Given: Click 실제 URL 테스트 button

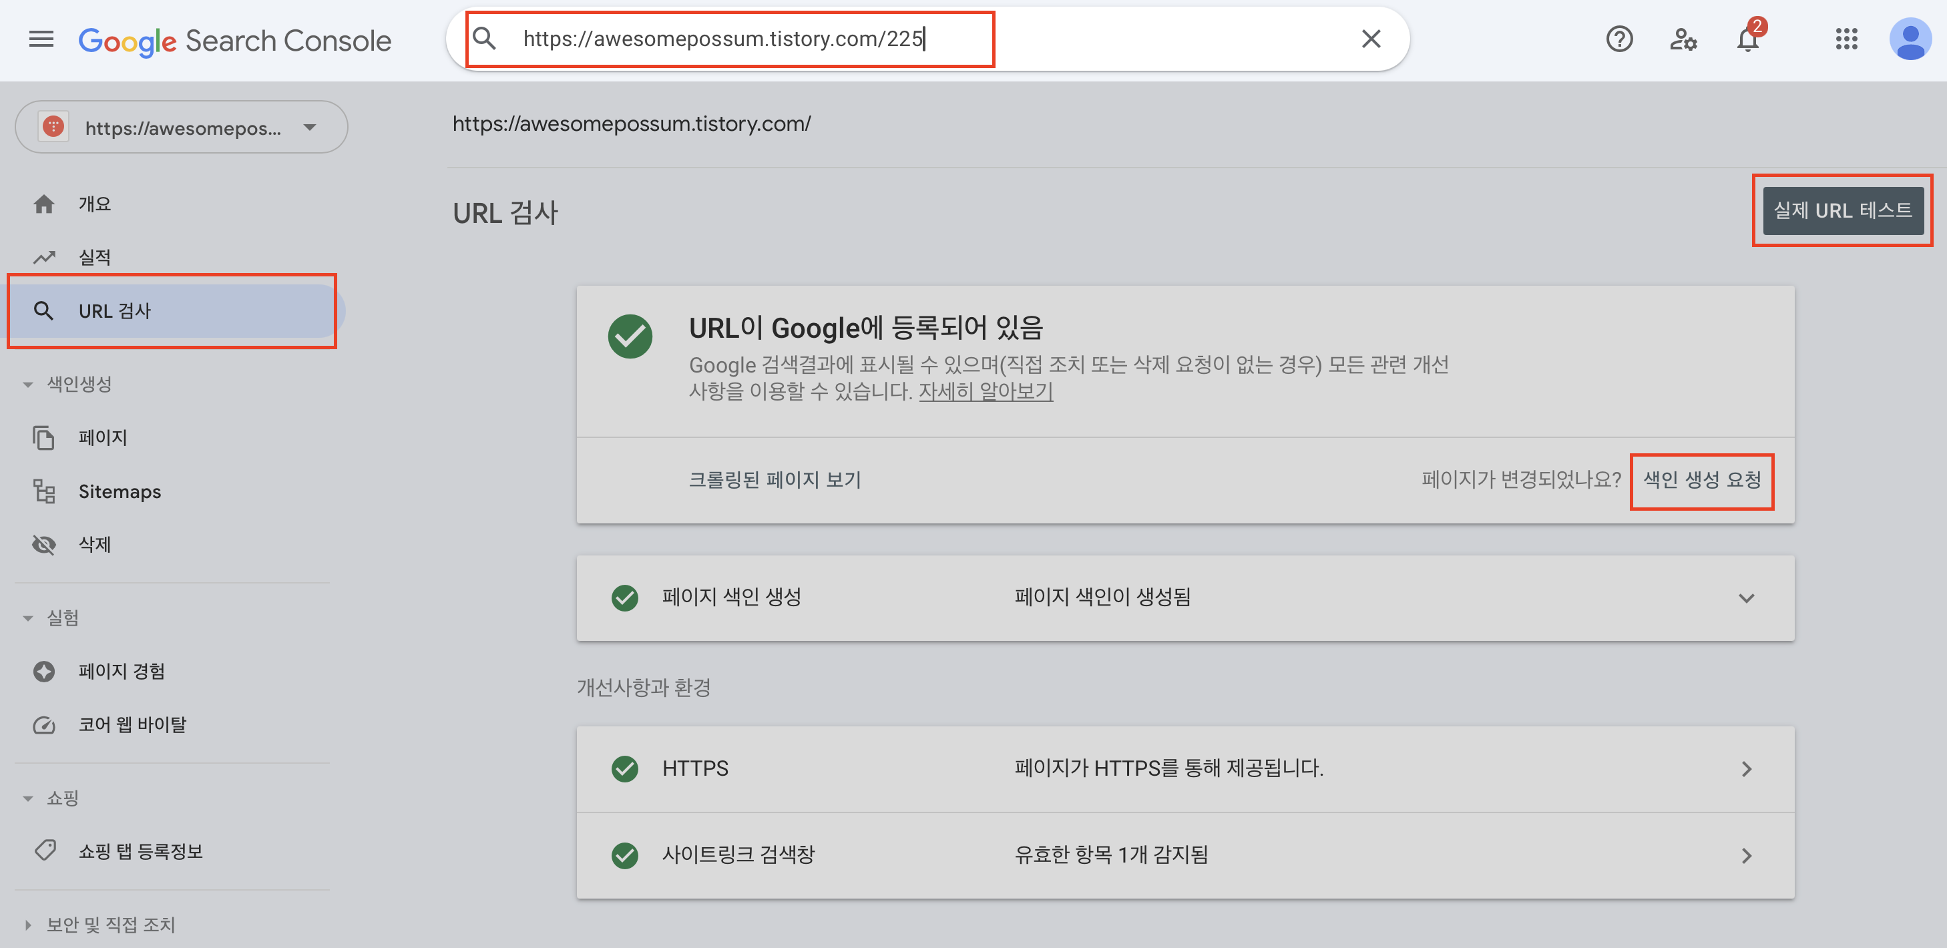Looking at the screenshot, I should click(x=1843, y=210).
